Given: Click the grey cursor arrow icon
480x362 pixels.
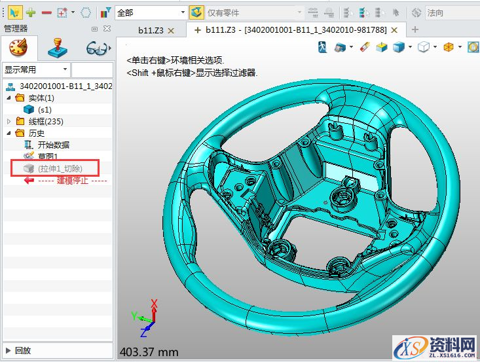Looking at the screenshot, I should click(396, 13).
